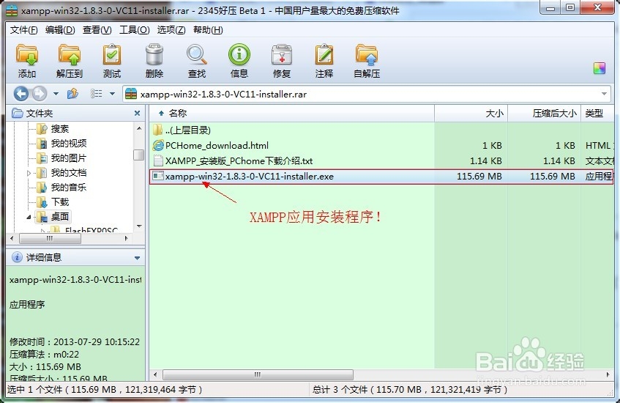Open the view mode dropdown arrow
Screen dimensions: 620x403
coord(112,94)
